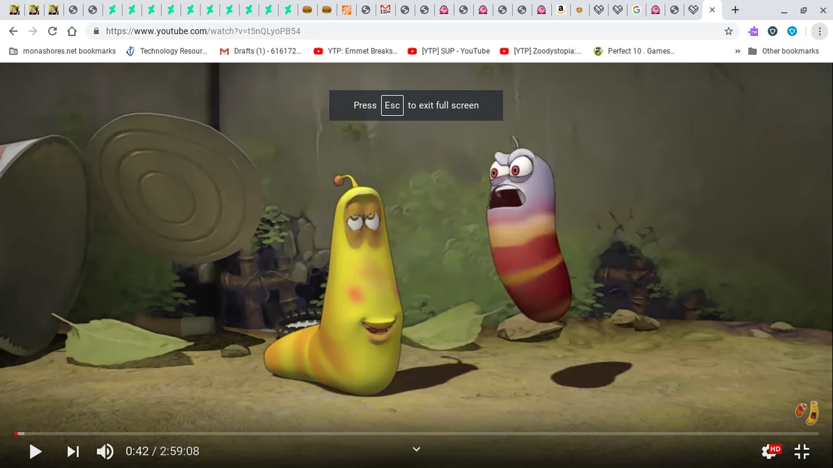Viewport: 833px width, 468px height.
Task: Show hidden bookmarks with the double chevron
Action: 737,51
